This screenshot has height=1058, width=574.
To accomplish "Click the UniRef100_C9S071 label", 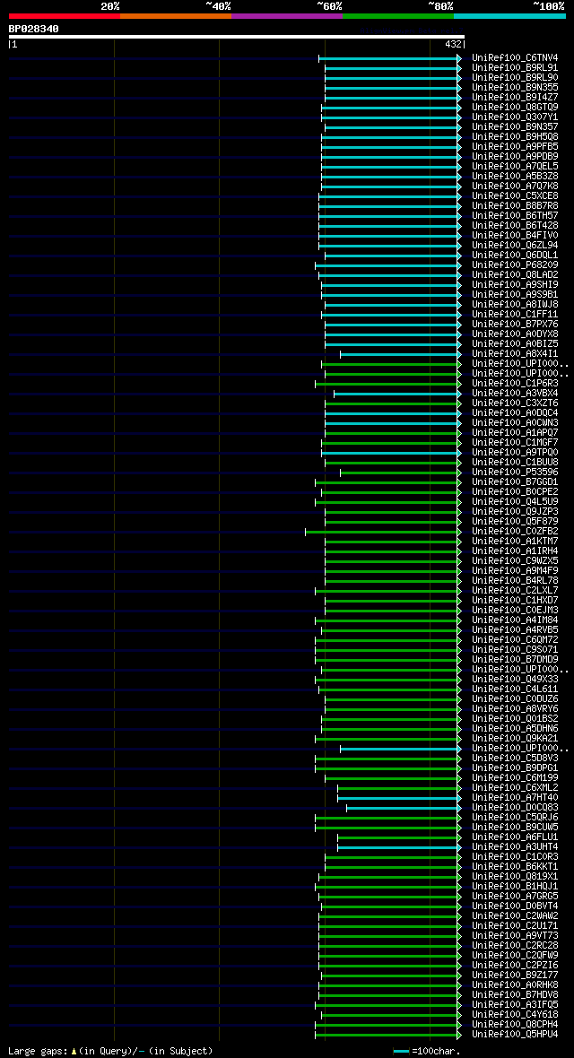I will coord(515,650).
